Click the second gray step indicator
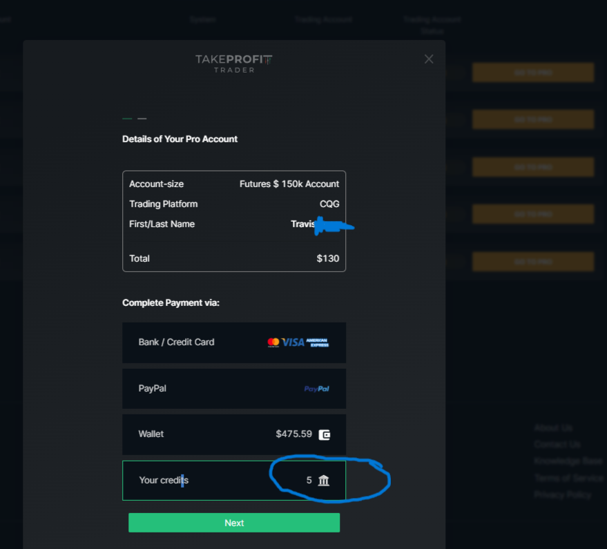This screenshot has width=607, height=549. [142, 119]
